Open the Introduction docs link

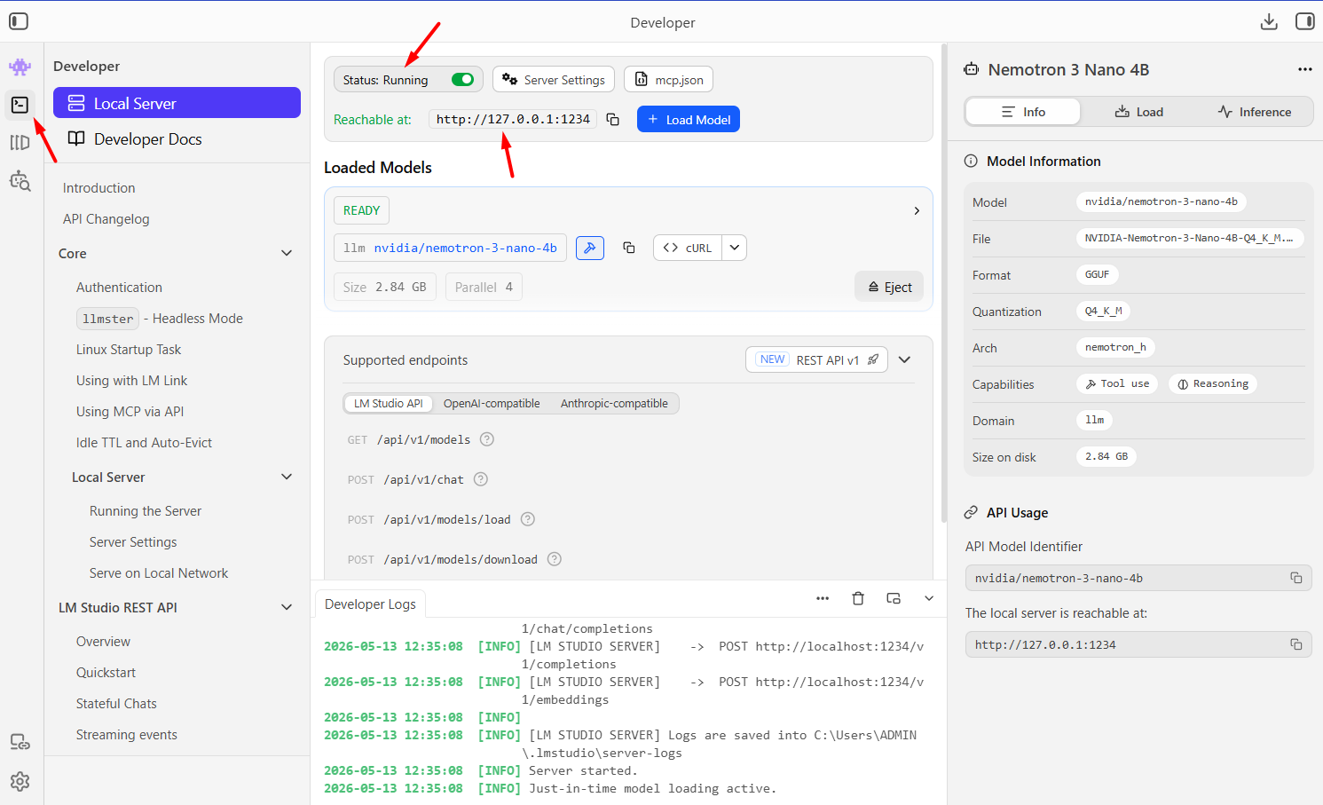[98, 188]
